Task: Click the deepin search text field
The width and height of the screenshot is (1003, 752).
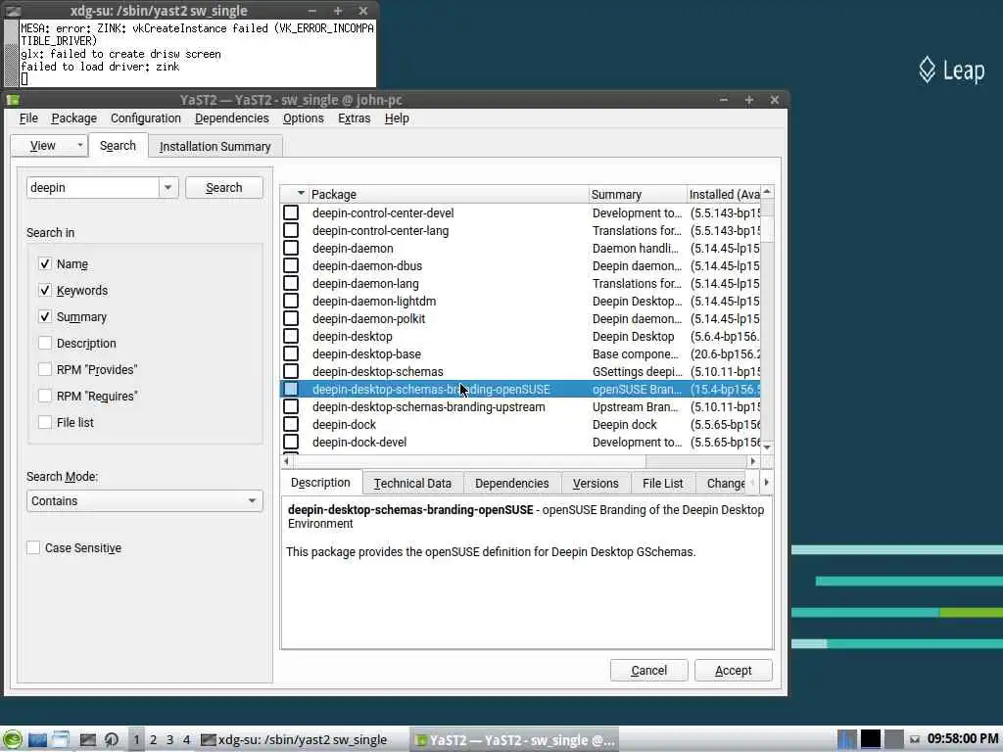Action: coord(93,187)
